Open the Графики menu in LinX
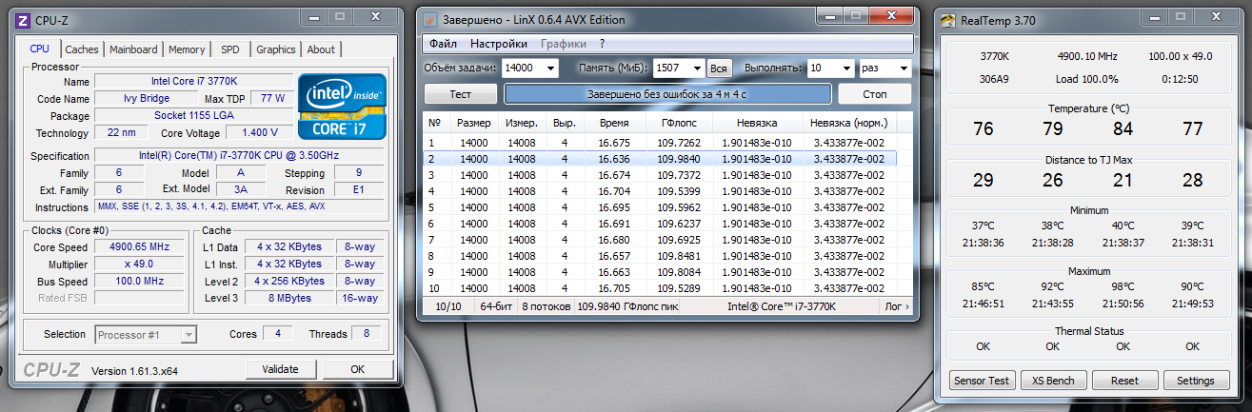Viewport: 1252px width, 412px height. coord(563,44)
